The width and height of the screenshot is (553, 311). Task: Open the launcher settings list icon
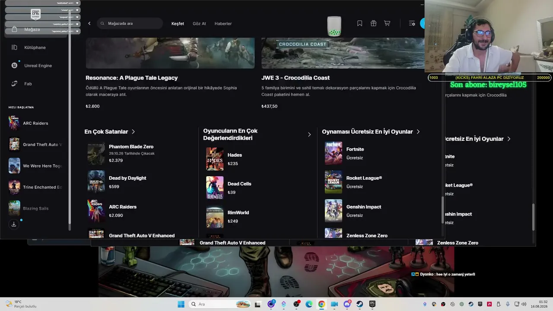412,23
